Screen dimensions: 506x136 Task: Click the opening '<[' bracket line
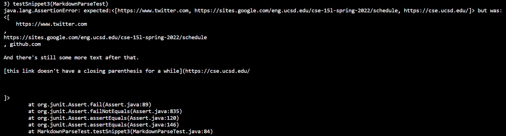[7, 17]
